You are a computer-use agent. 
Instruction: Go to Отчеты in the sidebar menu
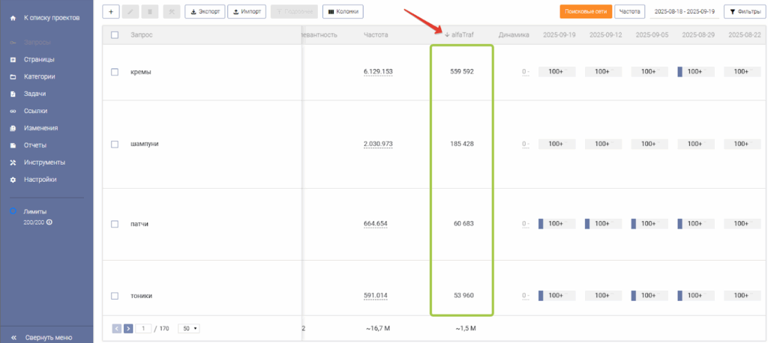(35, 145)
